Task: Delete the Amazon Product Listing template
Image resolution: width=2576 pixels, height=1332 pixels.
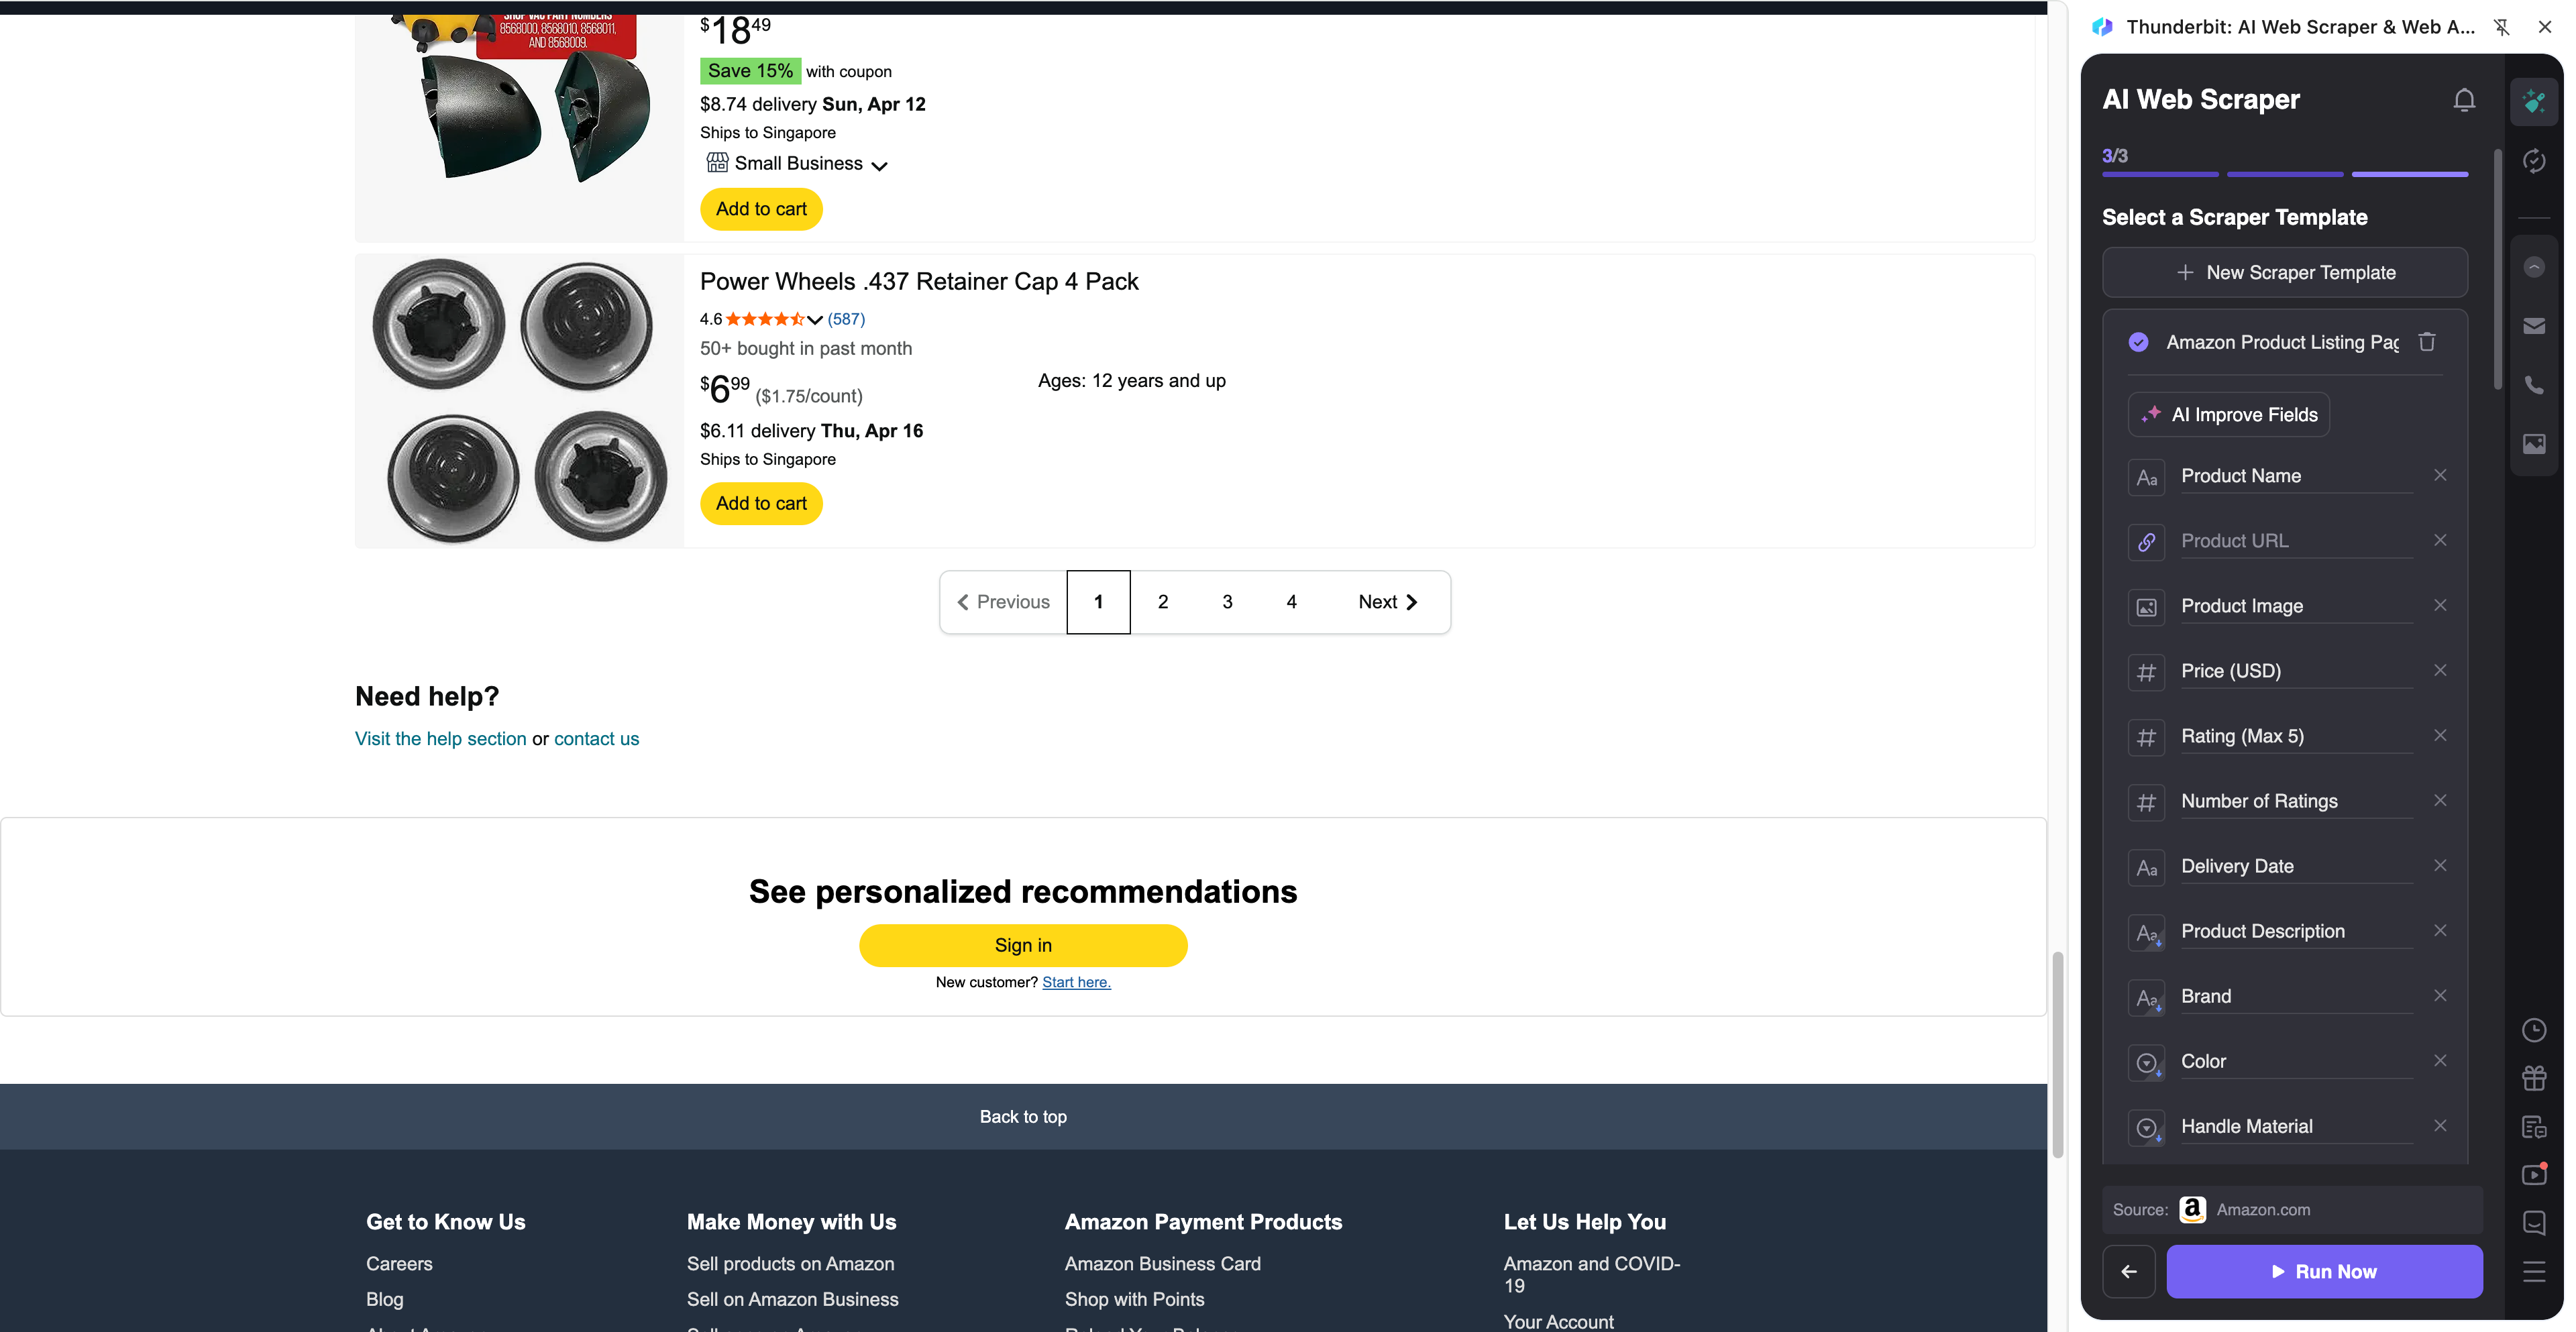Action: [x=2427, y=342]
